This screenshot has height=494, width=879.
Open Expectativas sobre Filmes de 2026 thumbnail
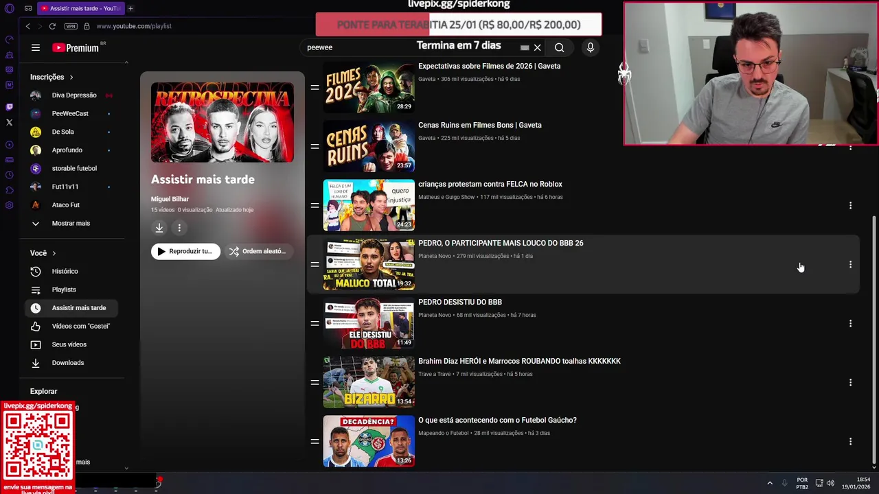coord(369,87)
